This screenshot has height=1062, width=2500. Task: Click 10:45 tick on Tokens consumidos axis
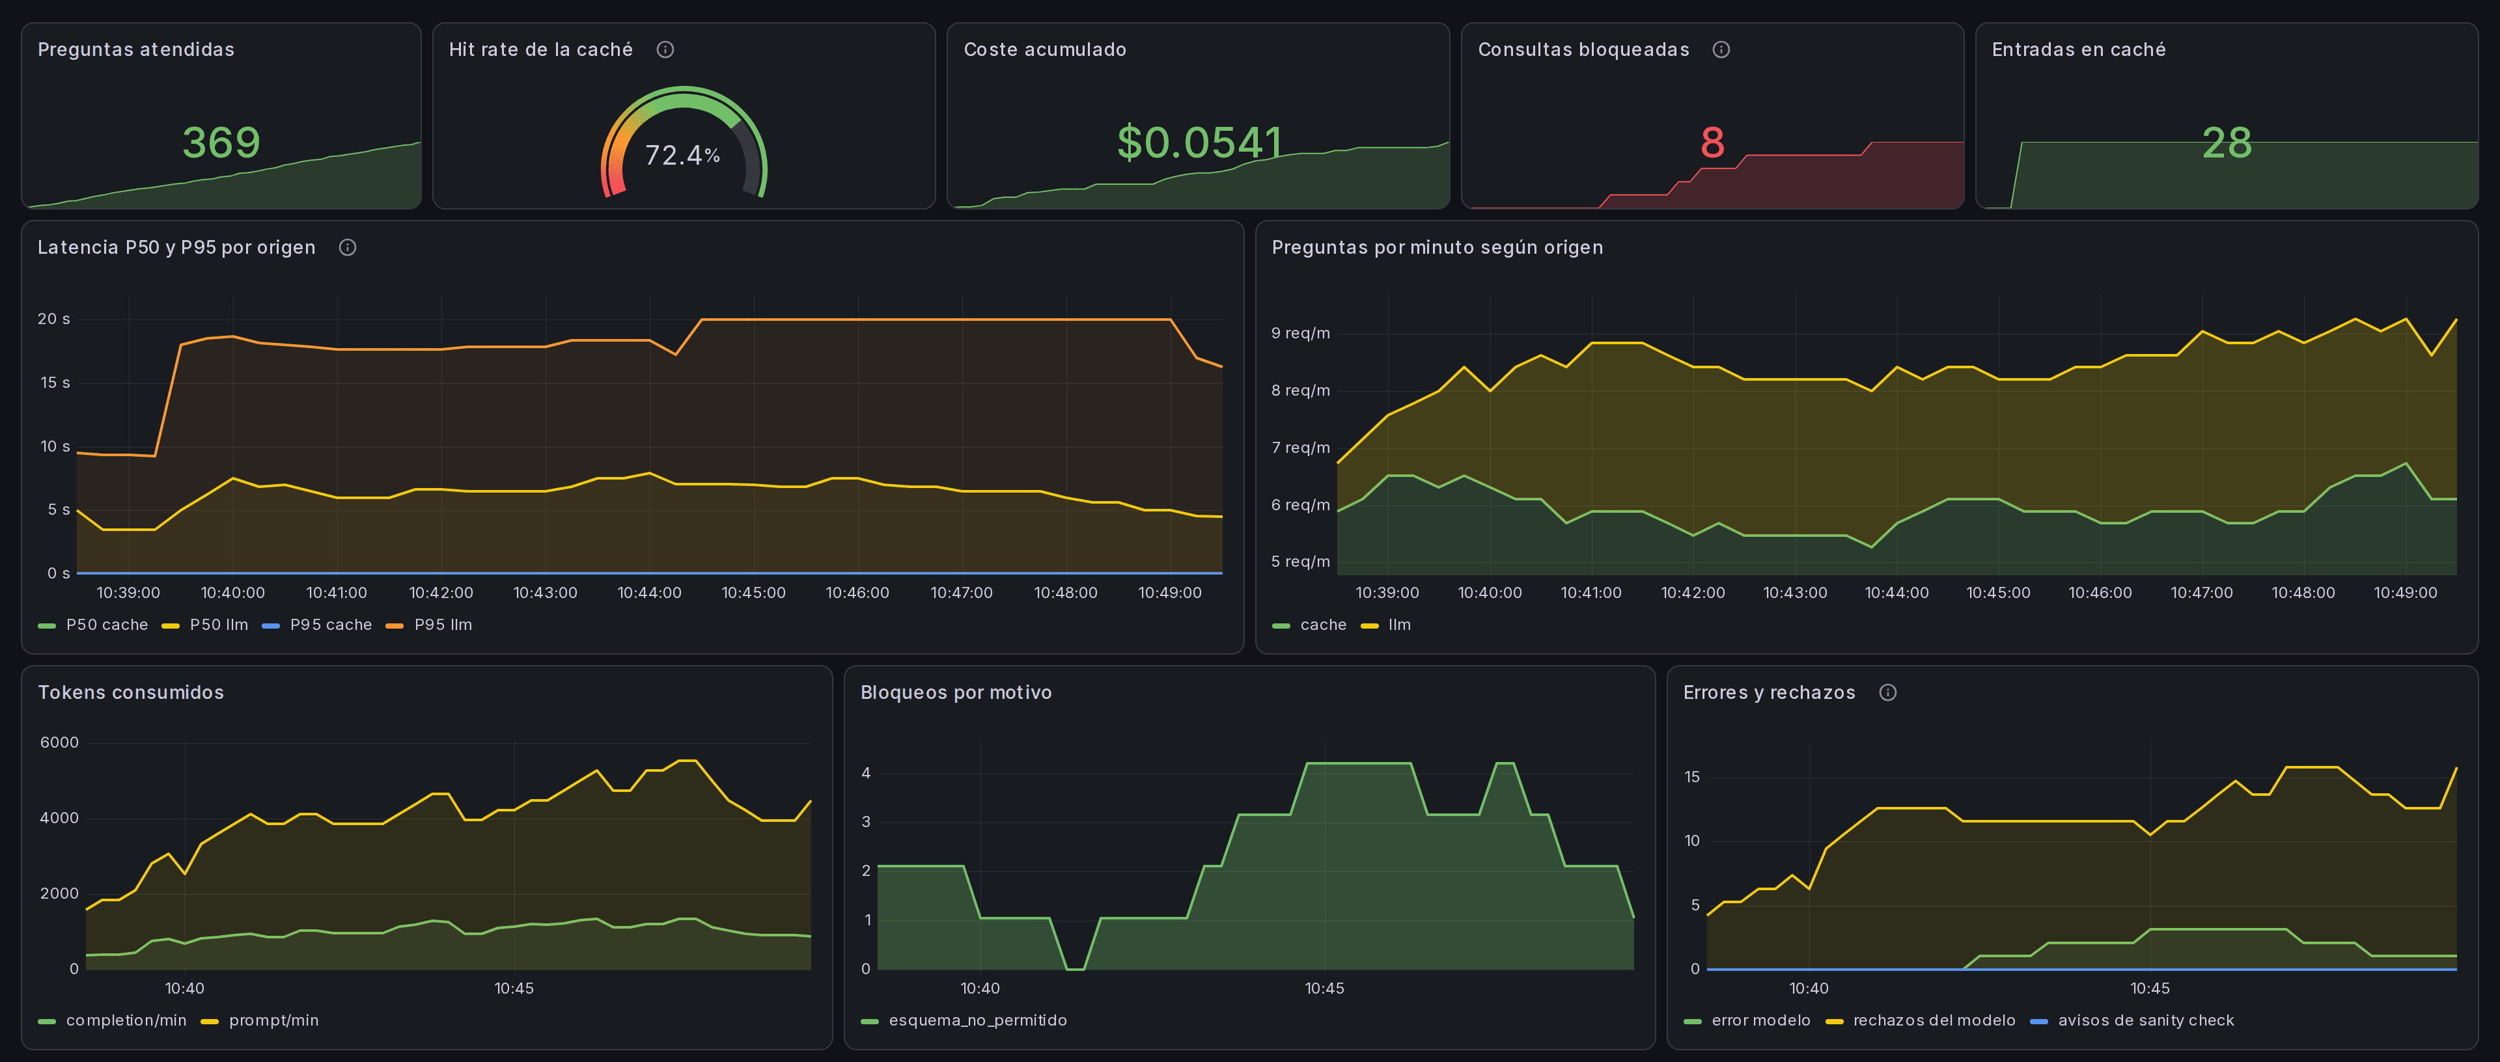[514, 988]
